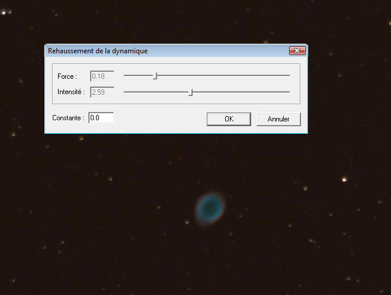This screenshot has width=391, height=295.
Task: Click the Constante input field
Action: point(101,117)
